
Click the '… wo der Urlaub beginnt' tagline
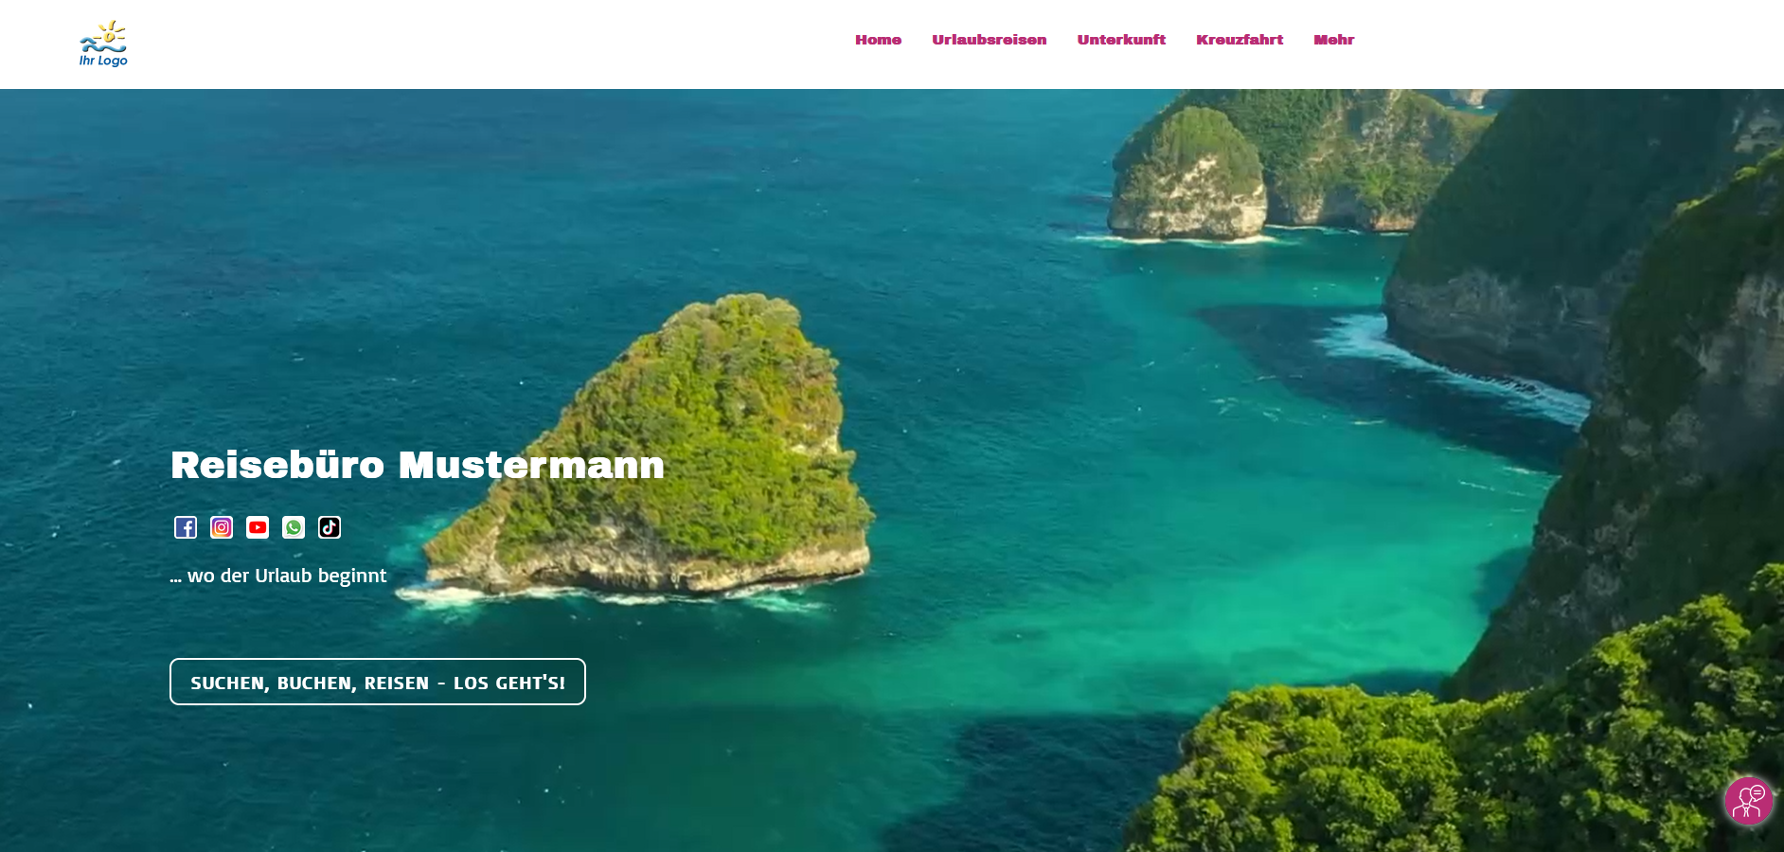[x=278, y=576]
